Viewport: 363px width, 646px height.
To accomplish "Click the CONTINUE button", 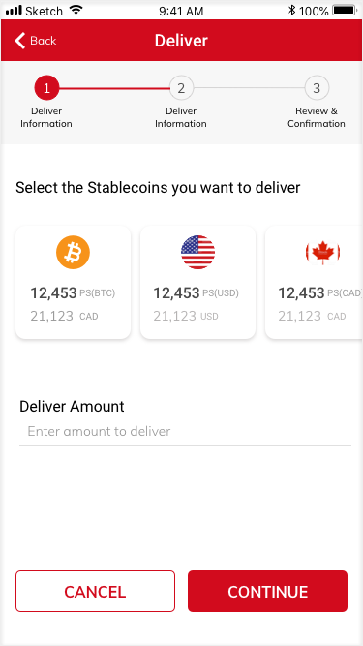I will [x=267, y=591].
